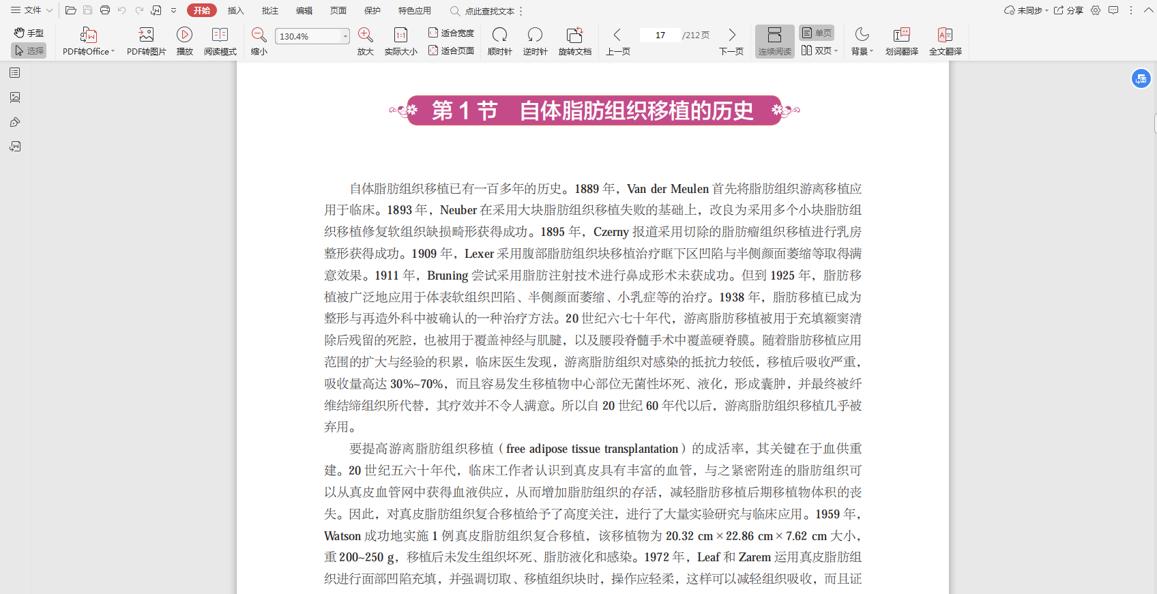The width and height of the screenshot is (1157, 594).
Task: Open settings via the gear icon
Action: [x=1096, y=10]
